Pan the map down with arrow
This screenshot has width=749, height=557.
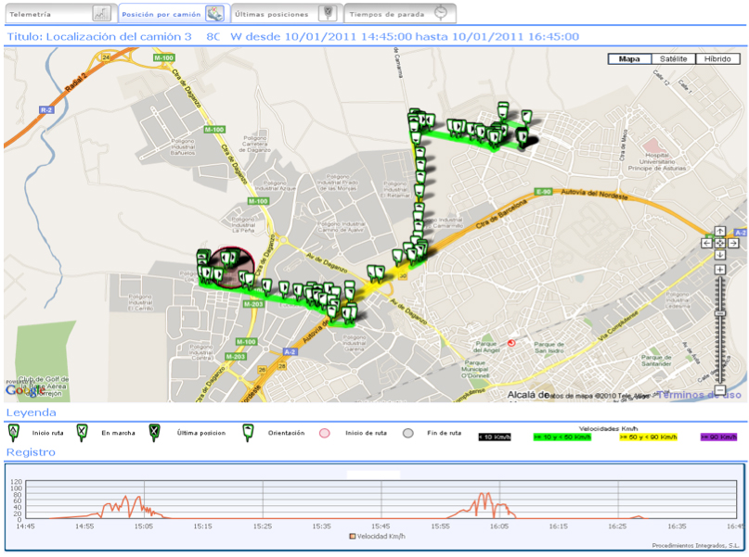pos(720,255)
